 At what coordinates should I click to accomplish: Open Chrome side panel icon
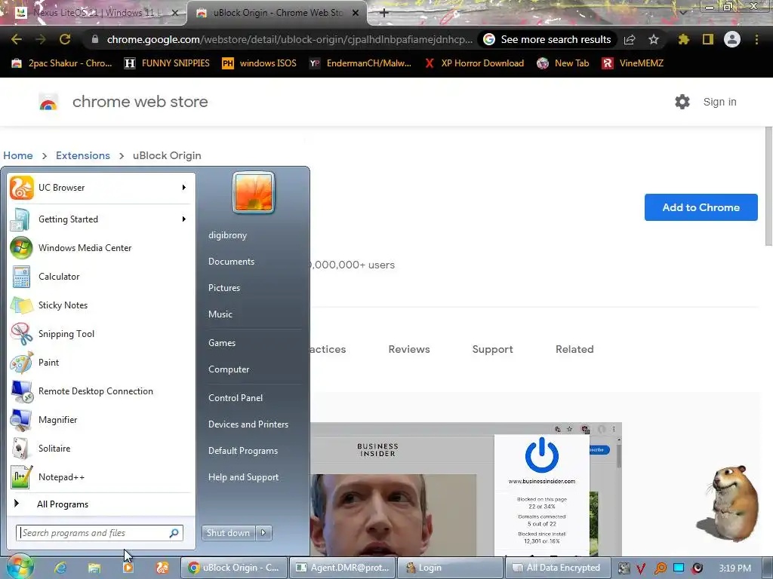pos(708,39)
